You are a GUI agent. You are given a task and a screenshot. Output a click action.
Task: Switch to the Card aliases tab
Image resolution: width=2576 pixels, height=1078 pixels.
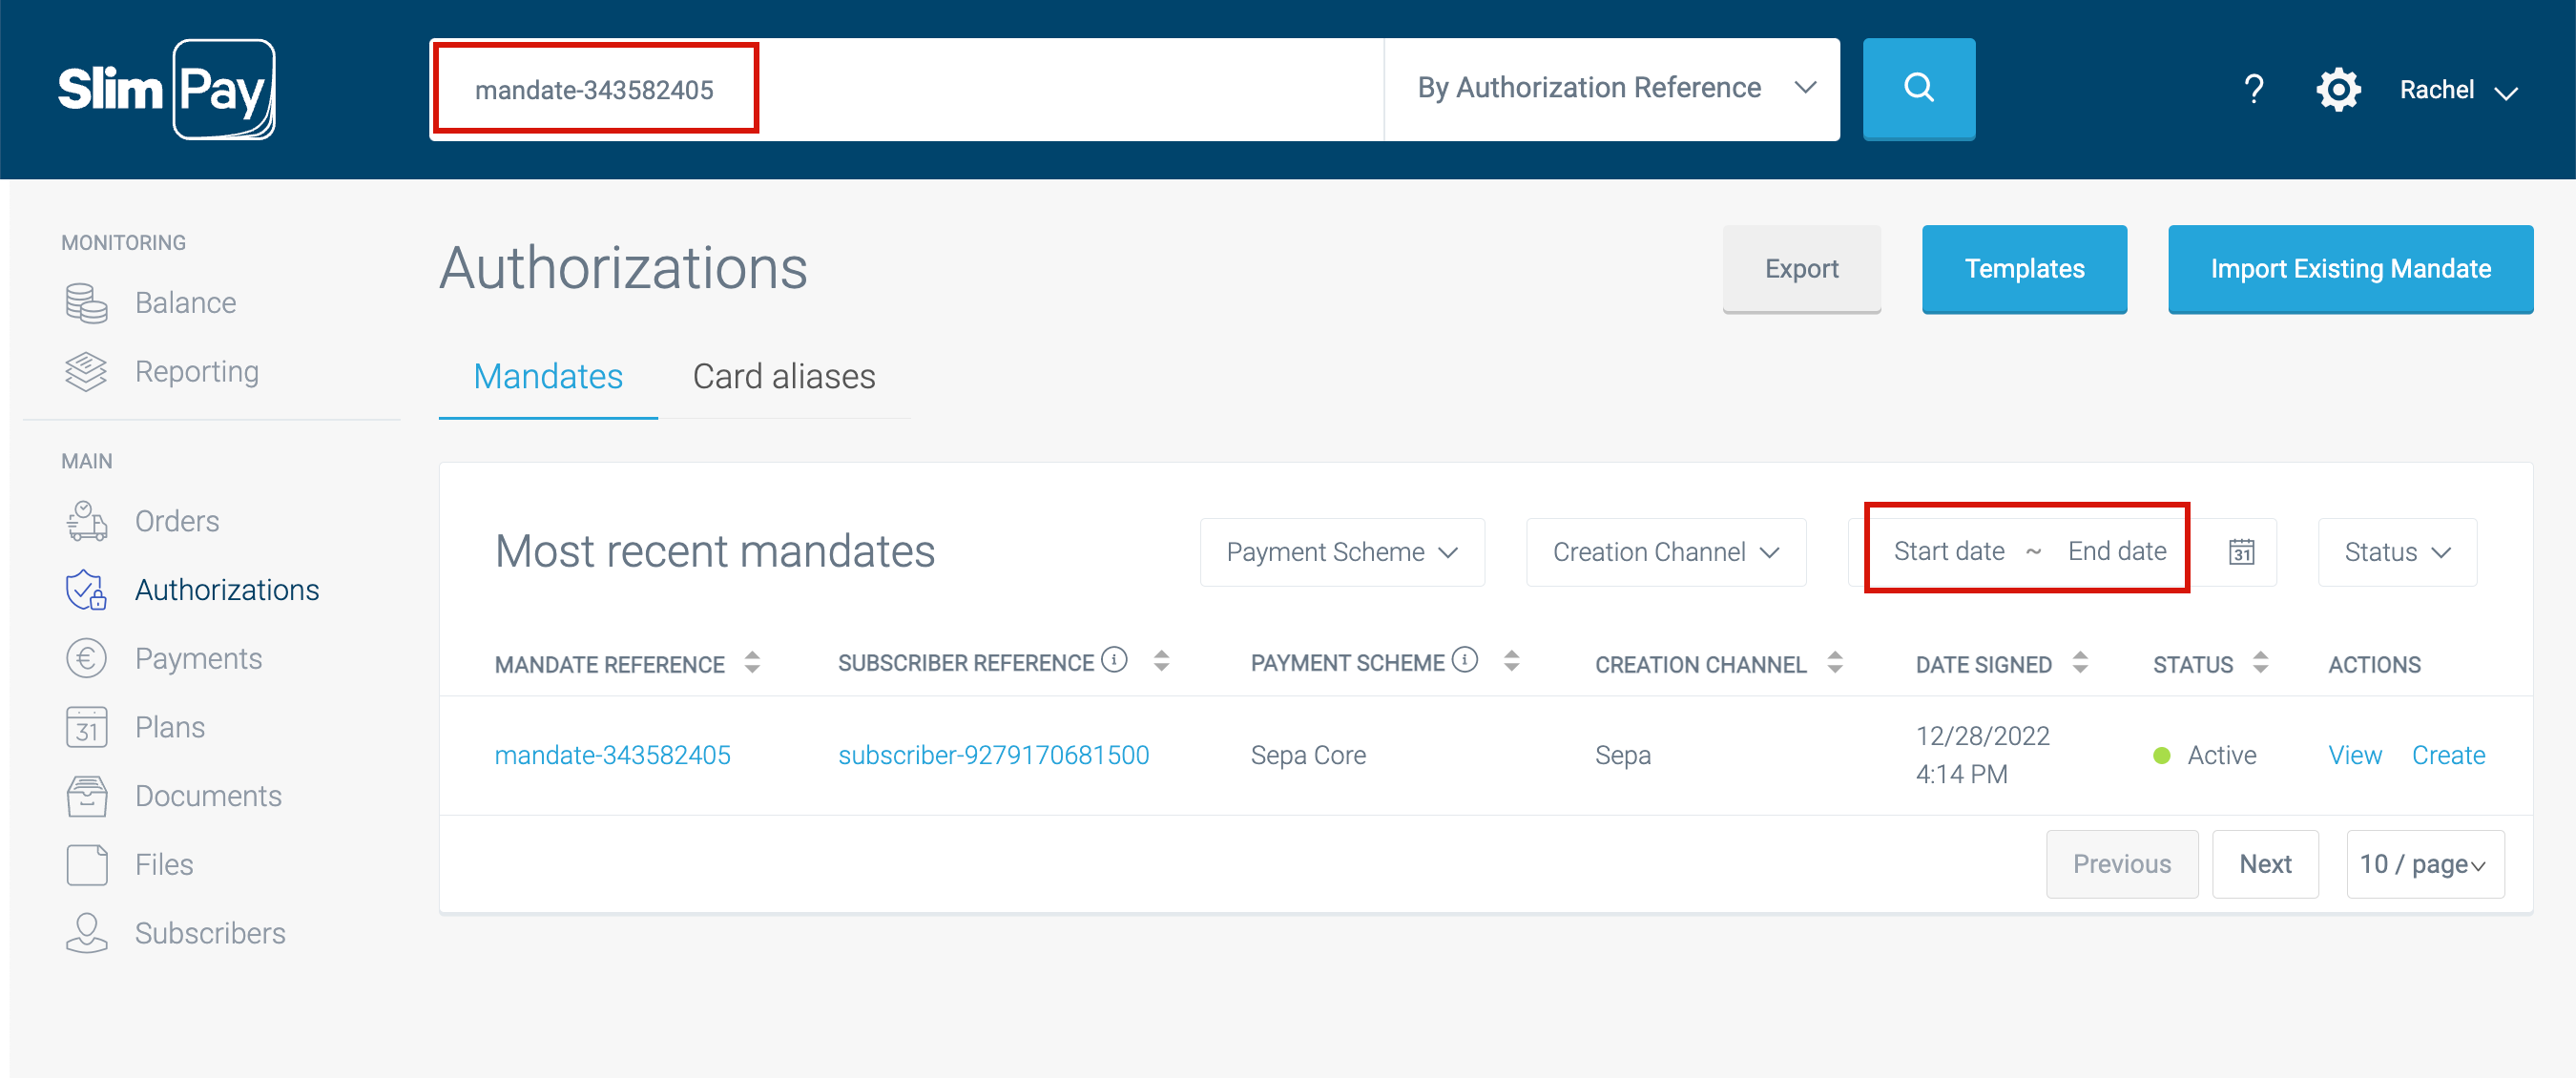(784, 377)
